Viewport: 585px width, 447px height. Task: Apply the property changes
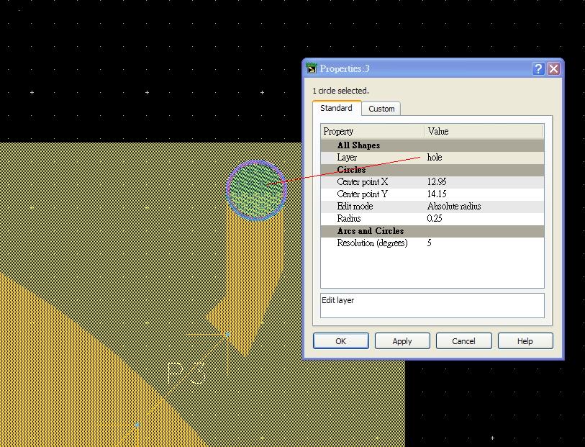coord(402,341)
